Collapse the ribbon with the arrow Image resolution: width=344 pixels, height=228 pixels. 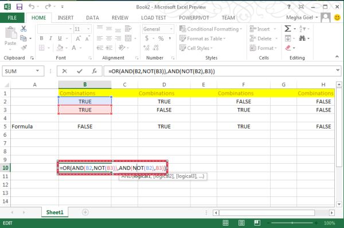[337, 57]
